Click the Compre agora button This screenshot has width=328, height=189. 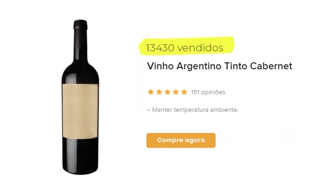click(181, 140)
